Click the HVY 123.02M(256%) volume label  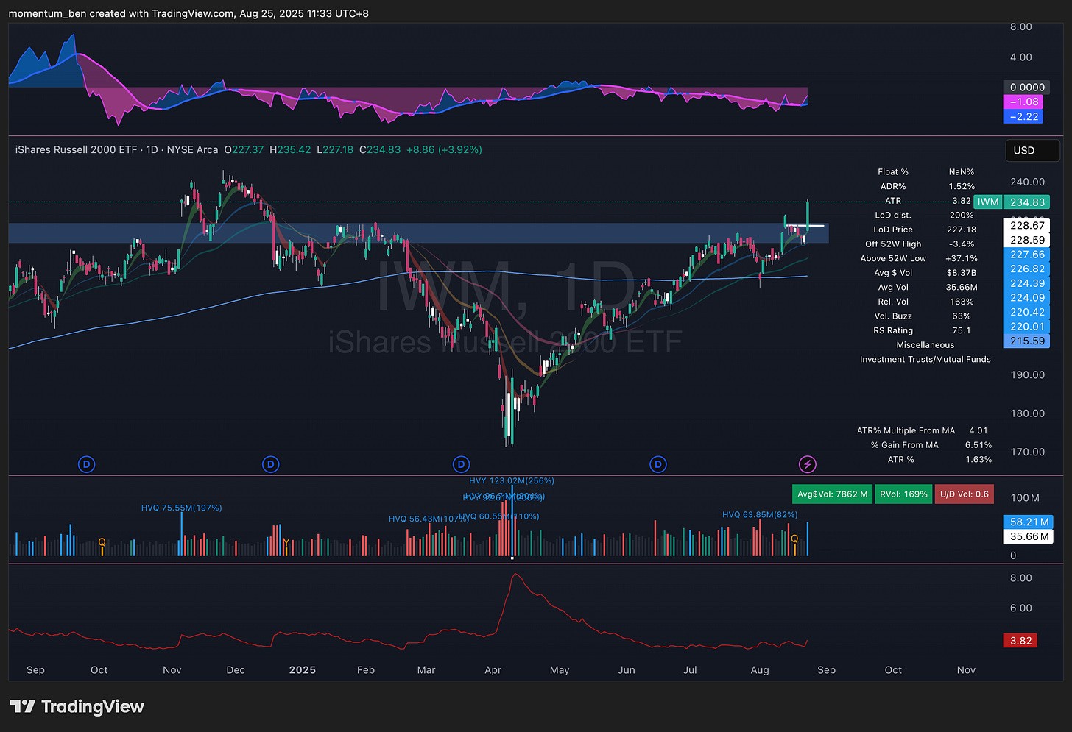512,480
